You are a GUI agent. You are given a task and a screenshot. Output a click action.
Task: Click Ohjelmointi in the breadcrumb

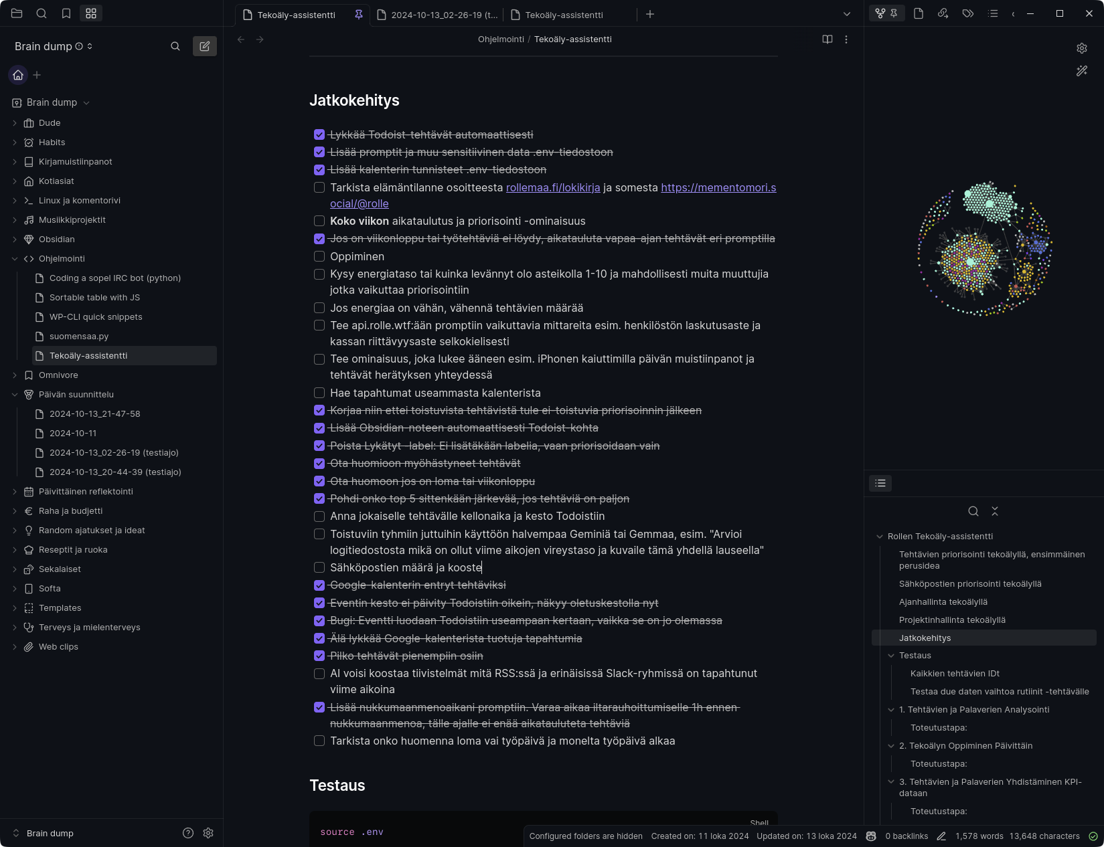[x=501, y=39]
